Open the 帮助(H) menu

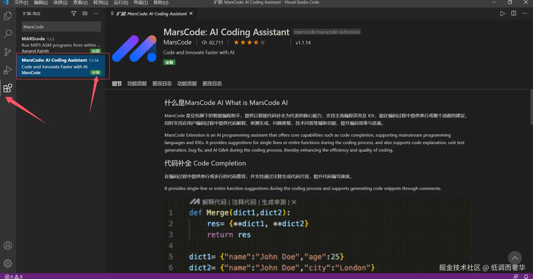tap(161, 2)
